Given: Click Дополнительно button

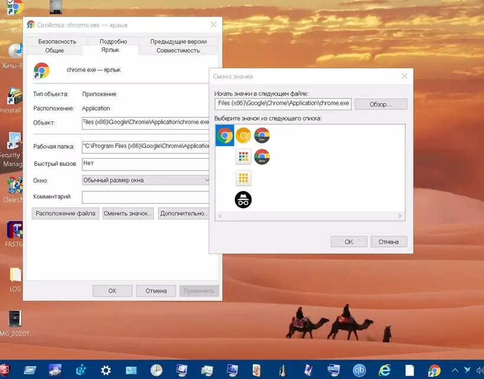Looking at the screenshot, I should pos(184,213).
